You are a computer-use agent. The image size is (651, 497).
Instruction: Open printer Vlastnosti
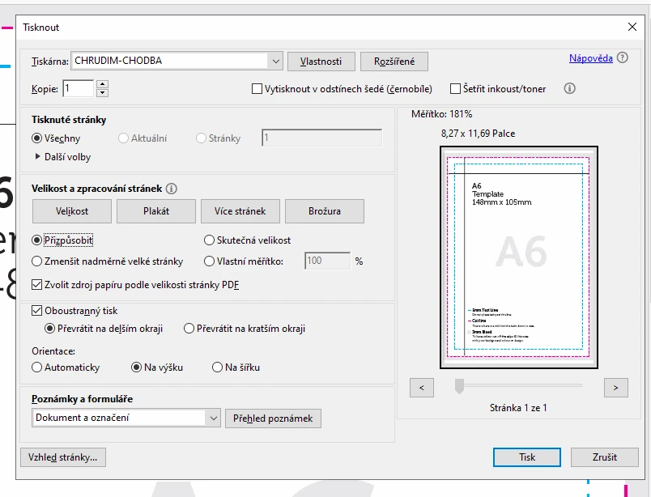(321, 62)
